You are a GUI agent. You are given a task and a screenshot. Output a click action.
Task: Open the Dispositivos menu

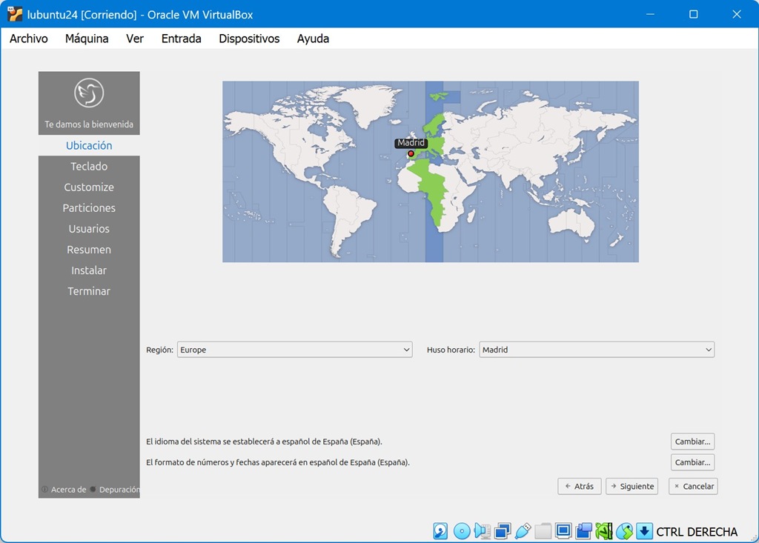tap(249, 39)
